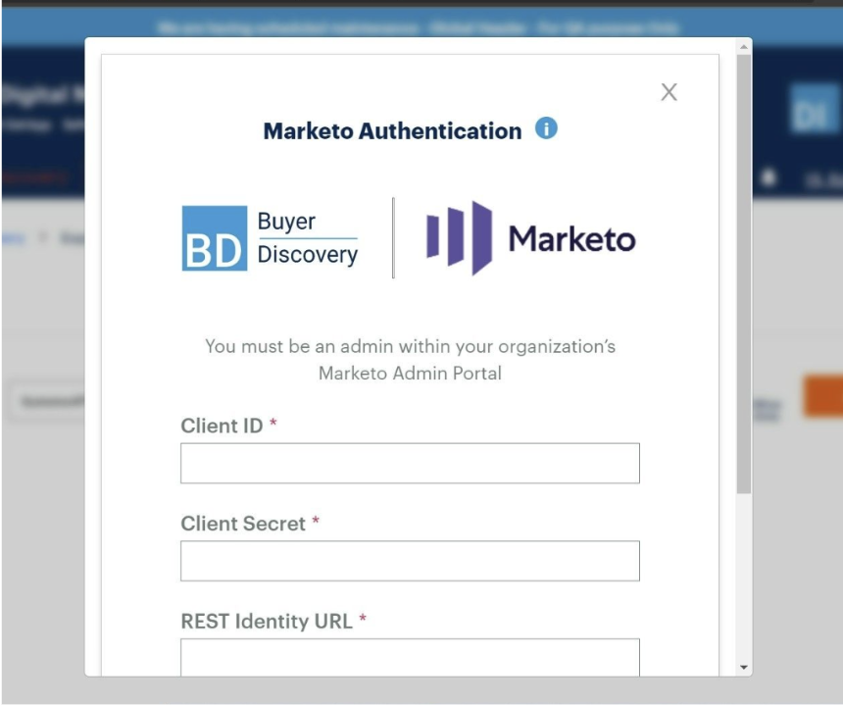Click the Marketo logo in the dialog
843x706 pixels.
(x=529, y=235)
